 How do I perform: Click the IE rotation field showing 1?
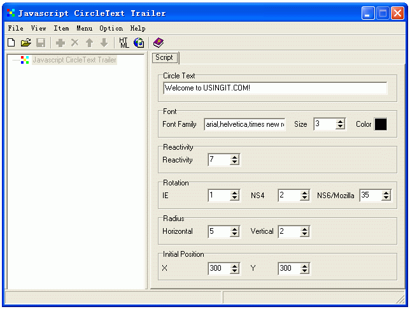click(x=220, y=195)
